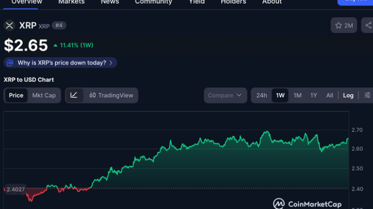Toggle Log scale on chart

click(348, 95)
